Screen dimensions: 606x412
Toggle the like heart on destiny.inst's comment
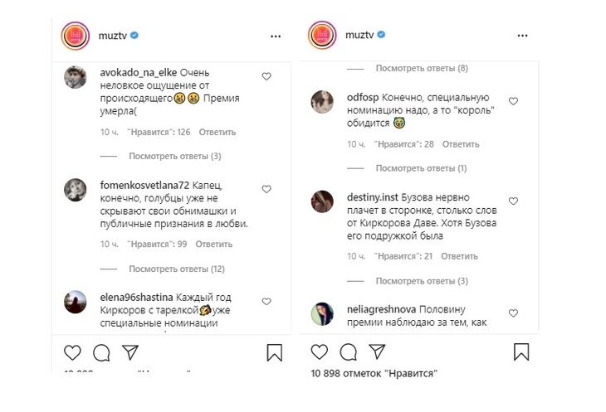(513, 201)
